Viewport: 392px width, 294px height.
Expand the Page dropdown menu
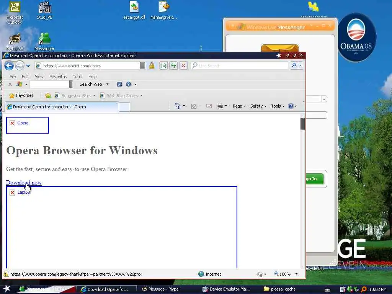pyautogui.click(x=239, y=106)
